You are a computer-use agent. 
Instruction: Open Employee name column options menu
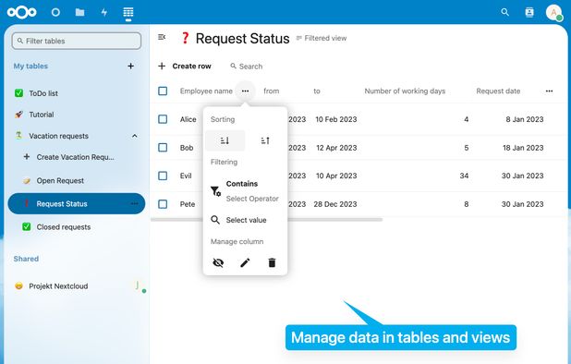246,91
